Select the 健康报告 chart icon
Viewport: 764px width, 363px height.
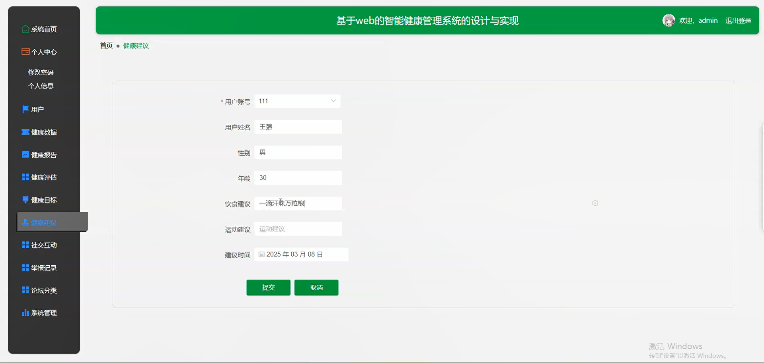[x=25, y=154]
